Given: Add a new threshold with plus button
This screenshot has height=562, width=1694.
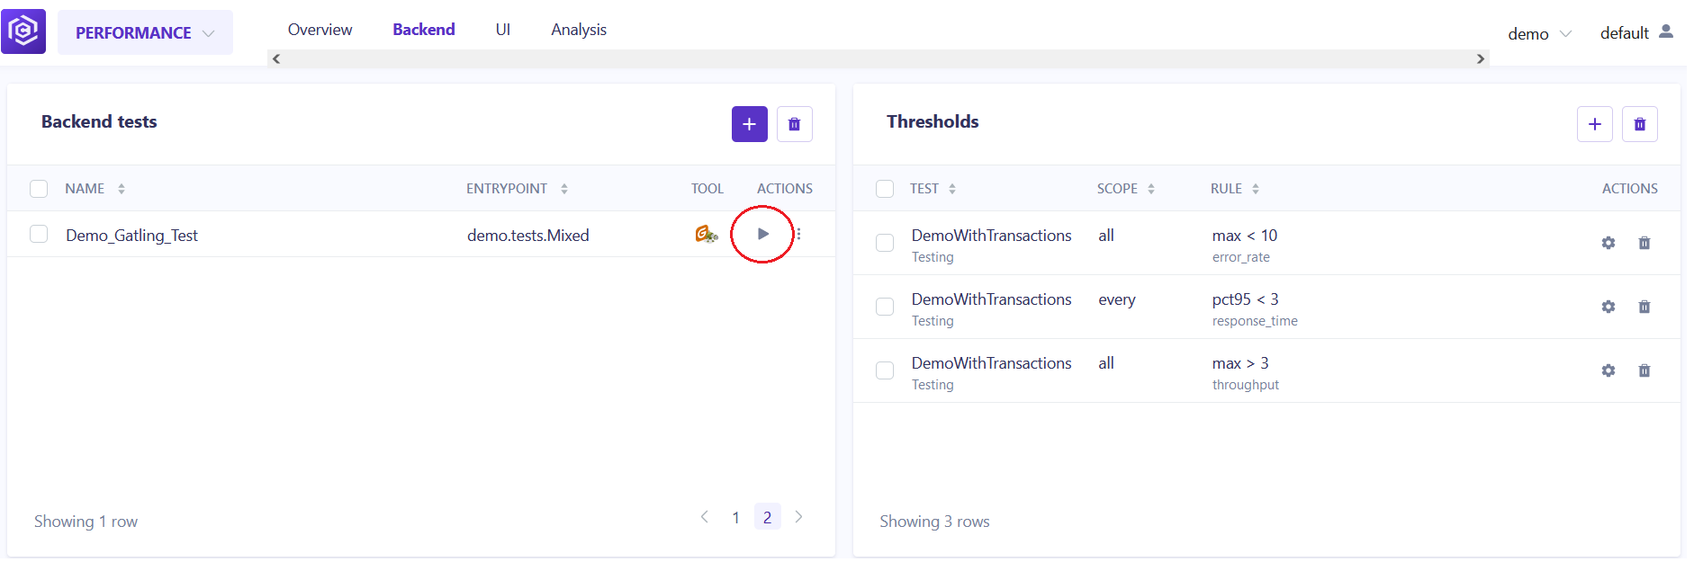Looking at the screenshot, I should [x=1594, y=124].
